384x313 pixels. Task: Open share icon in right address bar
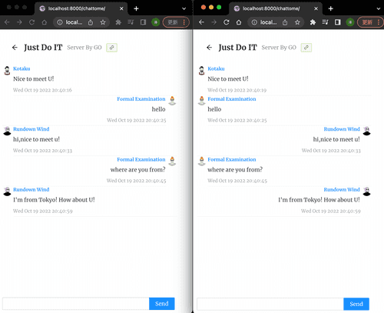pos(285,22)
